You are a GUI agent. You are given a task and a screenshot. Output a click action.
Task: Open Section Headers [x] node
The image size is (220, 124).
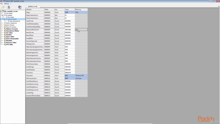click(x=11, y=23)
